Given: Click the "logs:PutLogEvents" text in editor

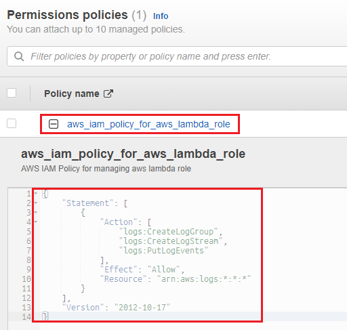Looking at the screenshot, I should point(163,251).
